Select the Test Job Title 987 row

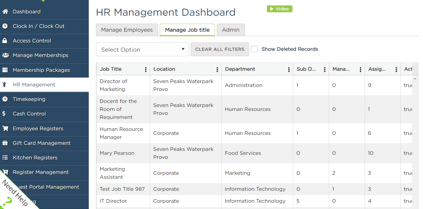pyautogui.click(x=254, y=189)
